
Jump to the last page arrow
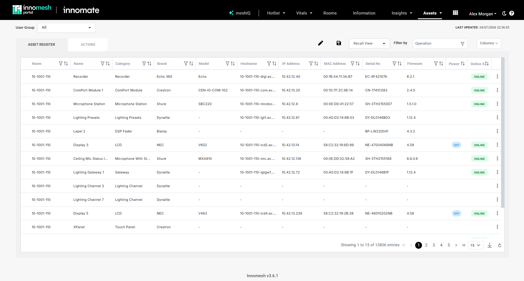tap(464, 245)
